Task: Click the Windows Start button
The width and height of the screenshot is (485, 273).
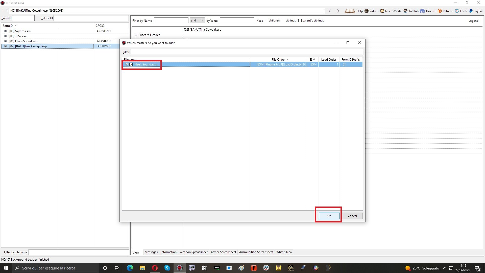Action: click(6, 268)
